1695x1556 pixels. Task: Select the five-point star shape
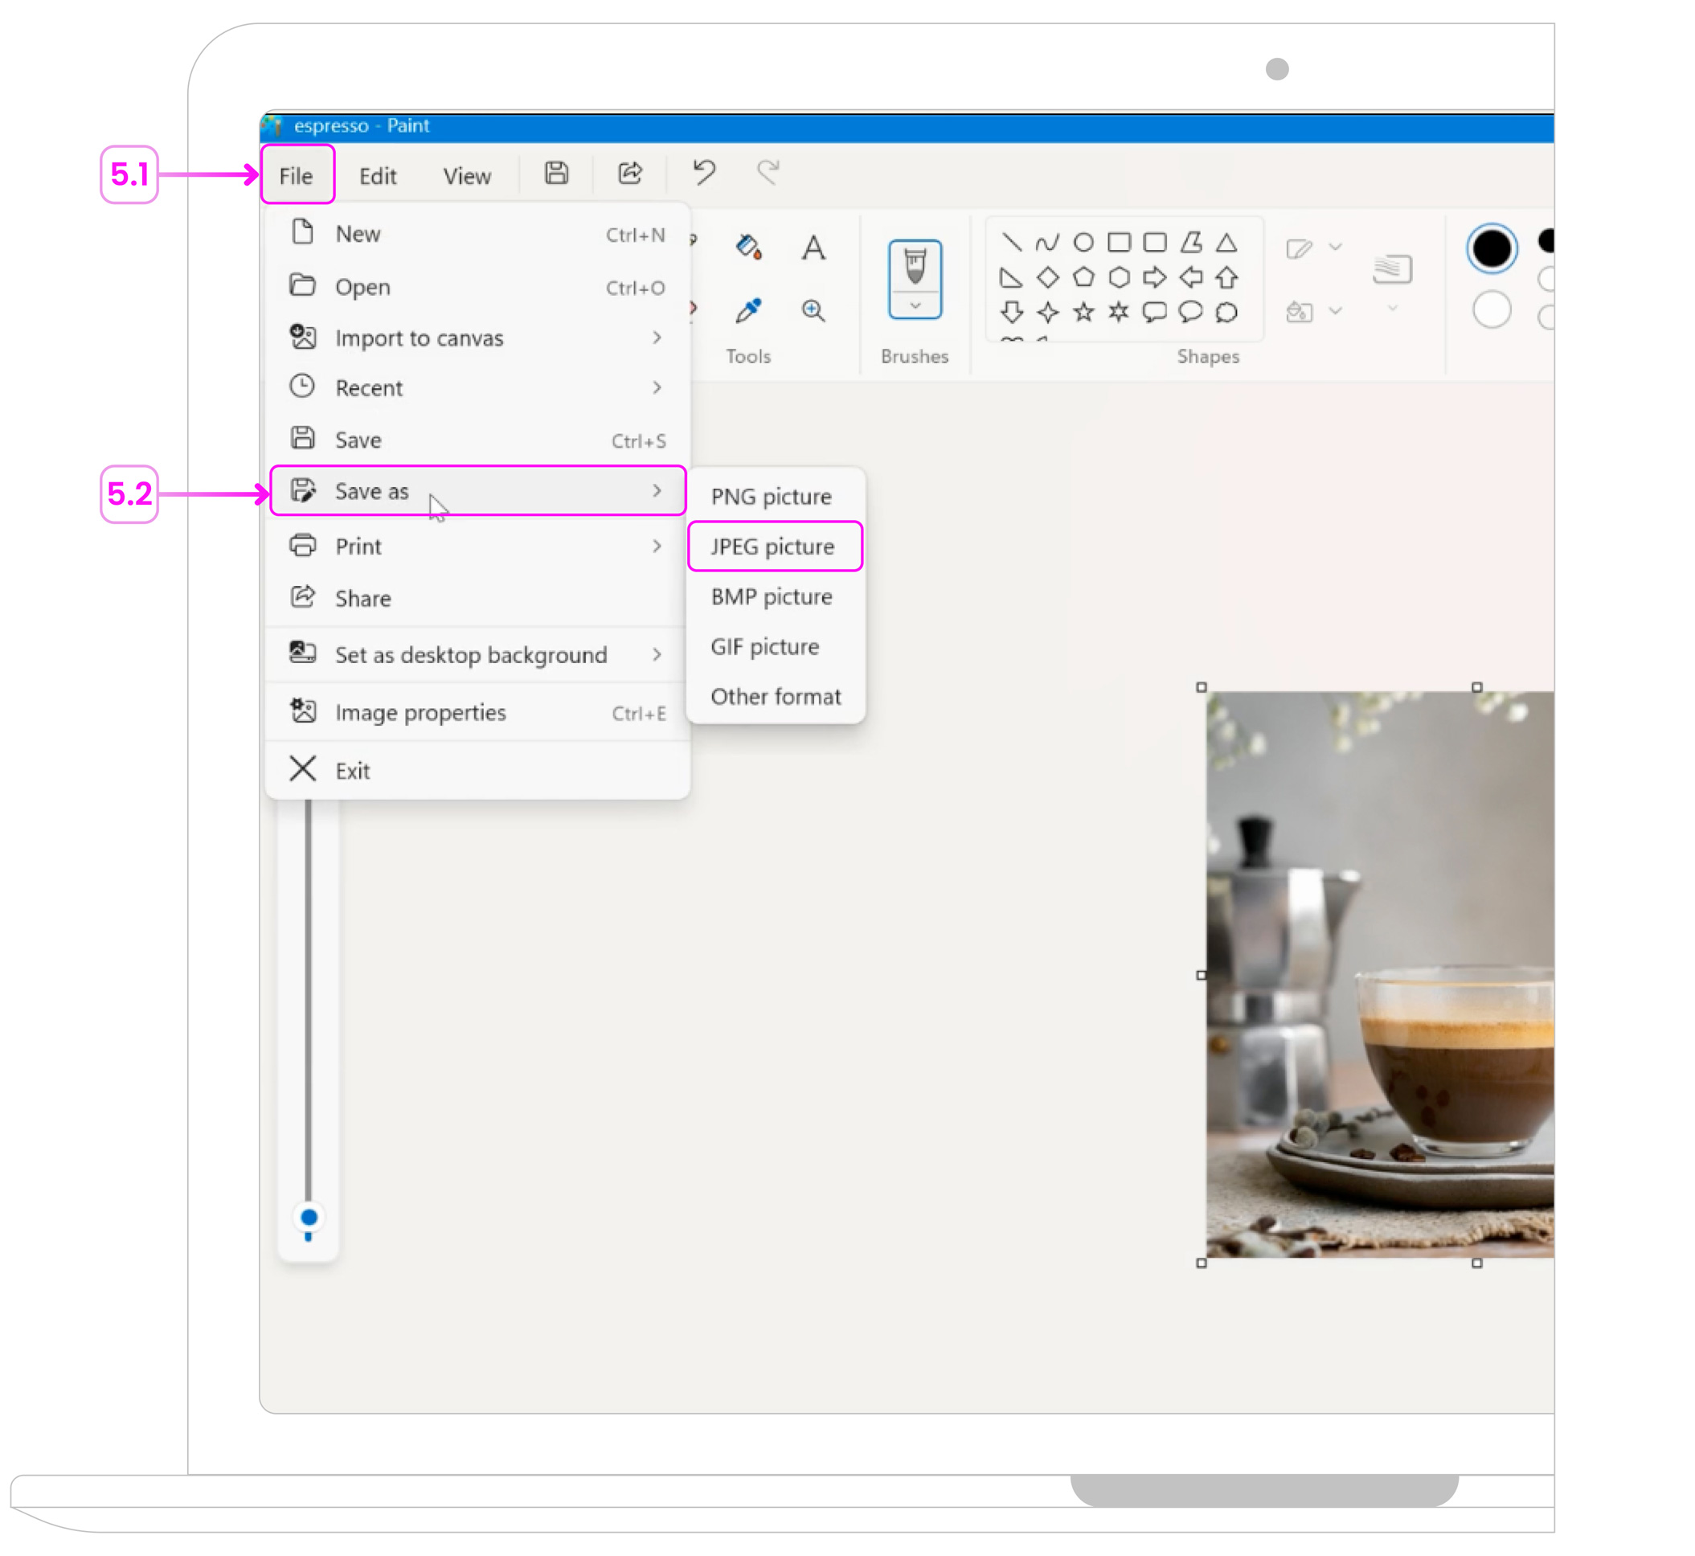click(1083, 313)
